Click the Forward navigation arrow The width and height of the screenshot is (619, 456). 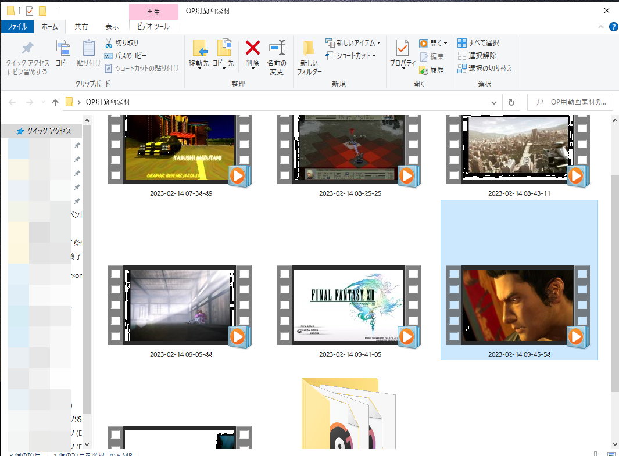point(30,103)
